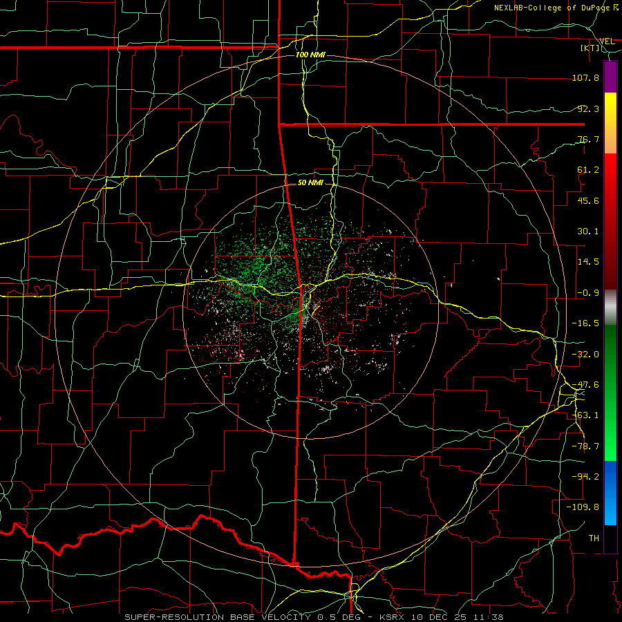Viewport: 622px width, 622px height.
Task: Click the -0.9 velocity scale value
Action: click(588, 293)
